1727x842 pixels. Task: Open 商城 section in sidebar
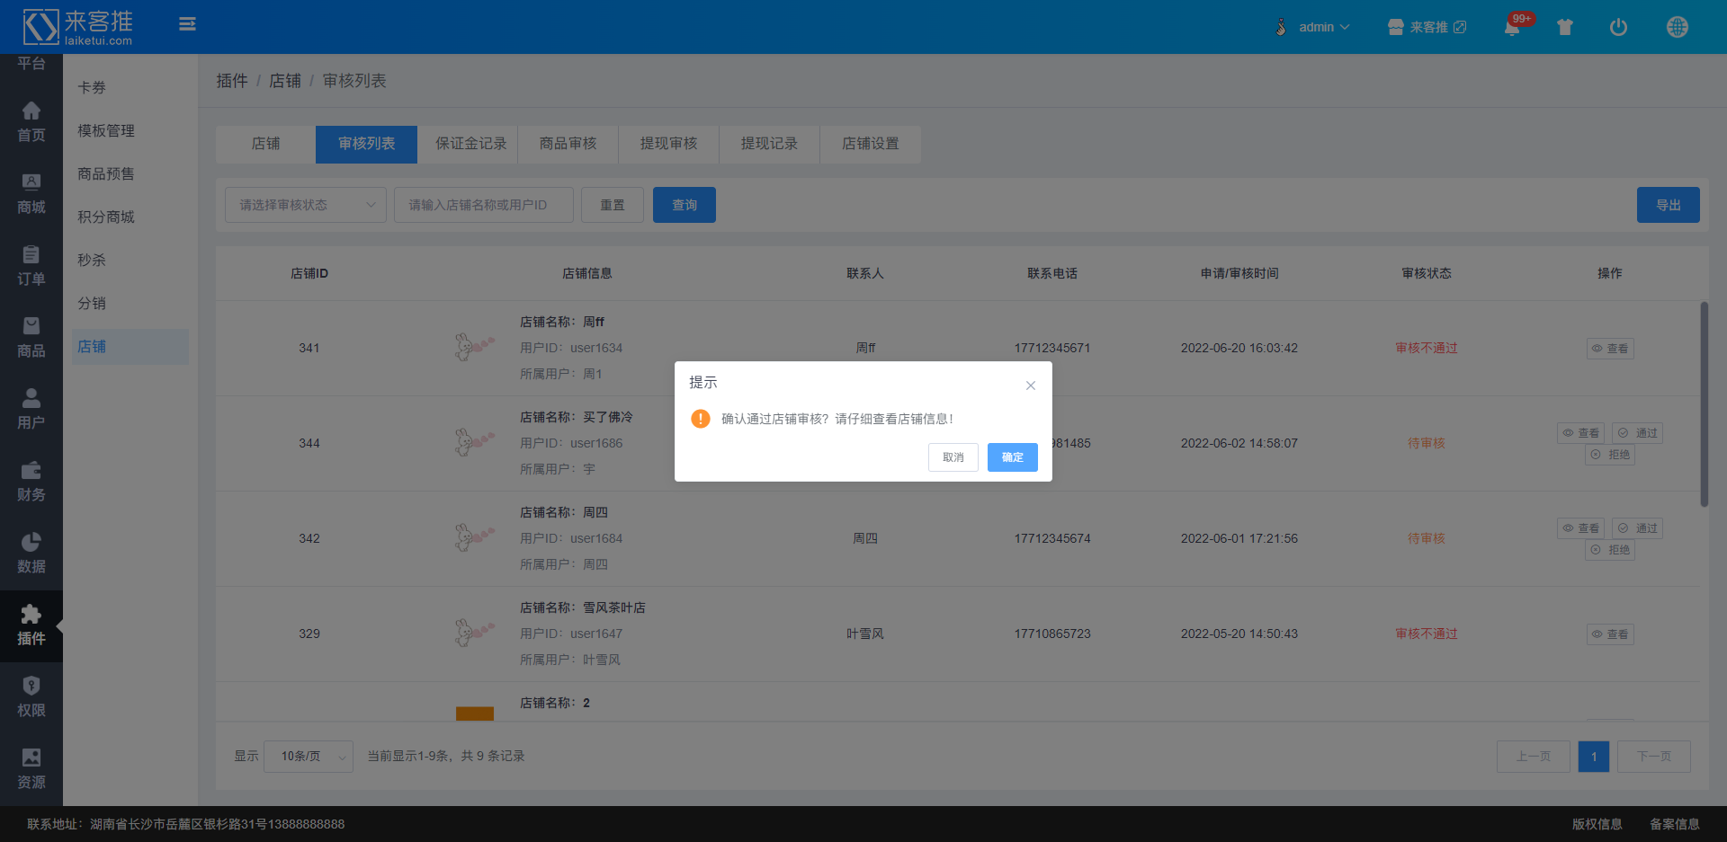[x=31, y=194]
